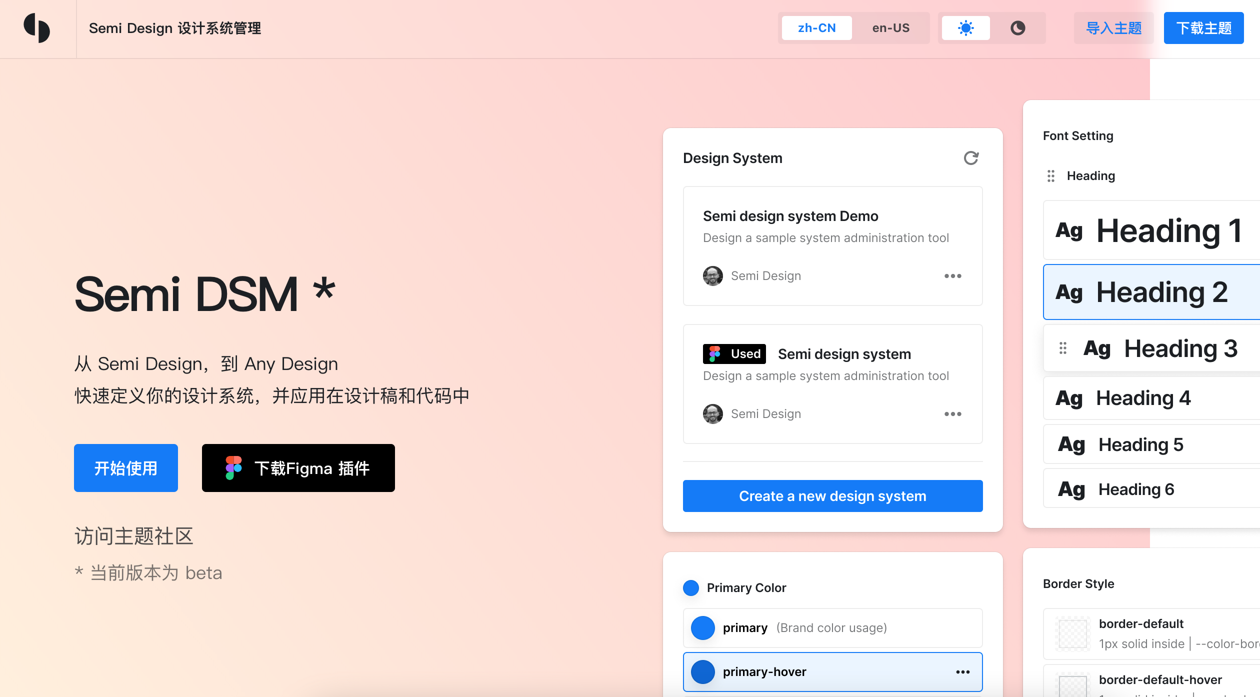Click Create a new design system button
This screenshot has height=697, width=1260.
coord(832,496)
